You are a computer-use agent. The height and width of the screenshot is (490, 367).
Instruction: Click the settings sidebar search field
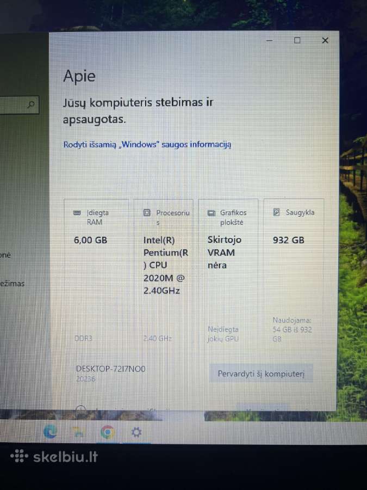tap(18, 105)
